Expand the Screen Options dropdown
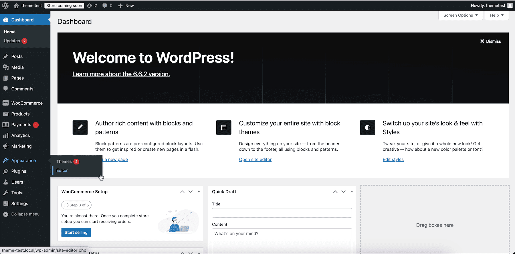 pyautogui.click(x=461, y=15)
